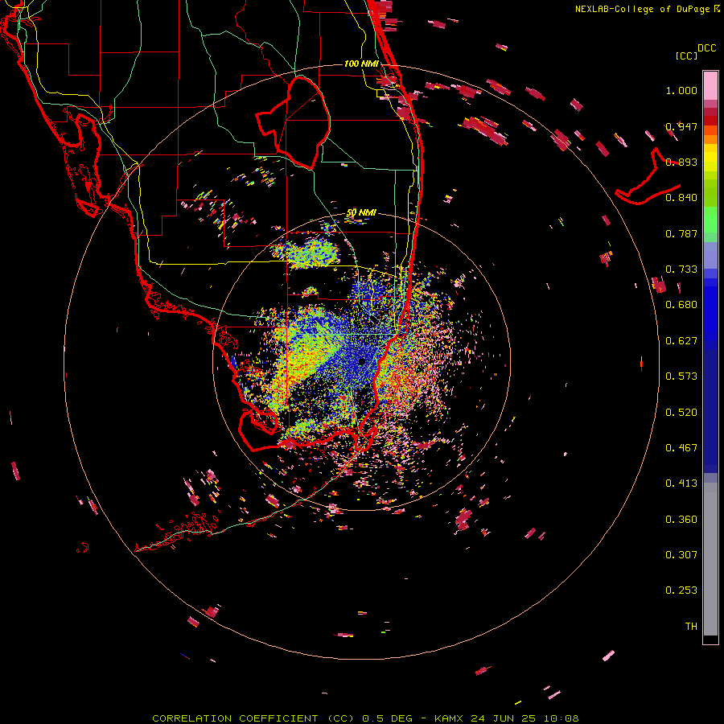Click the 0.520 scale value

(x=681, y=413)
